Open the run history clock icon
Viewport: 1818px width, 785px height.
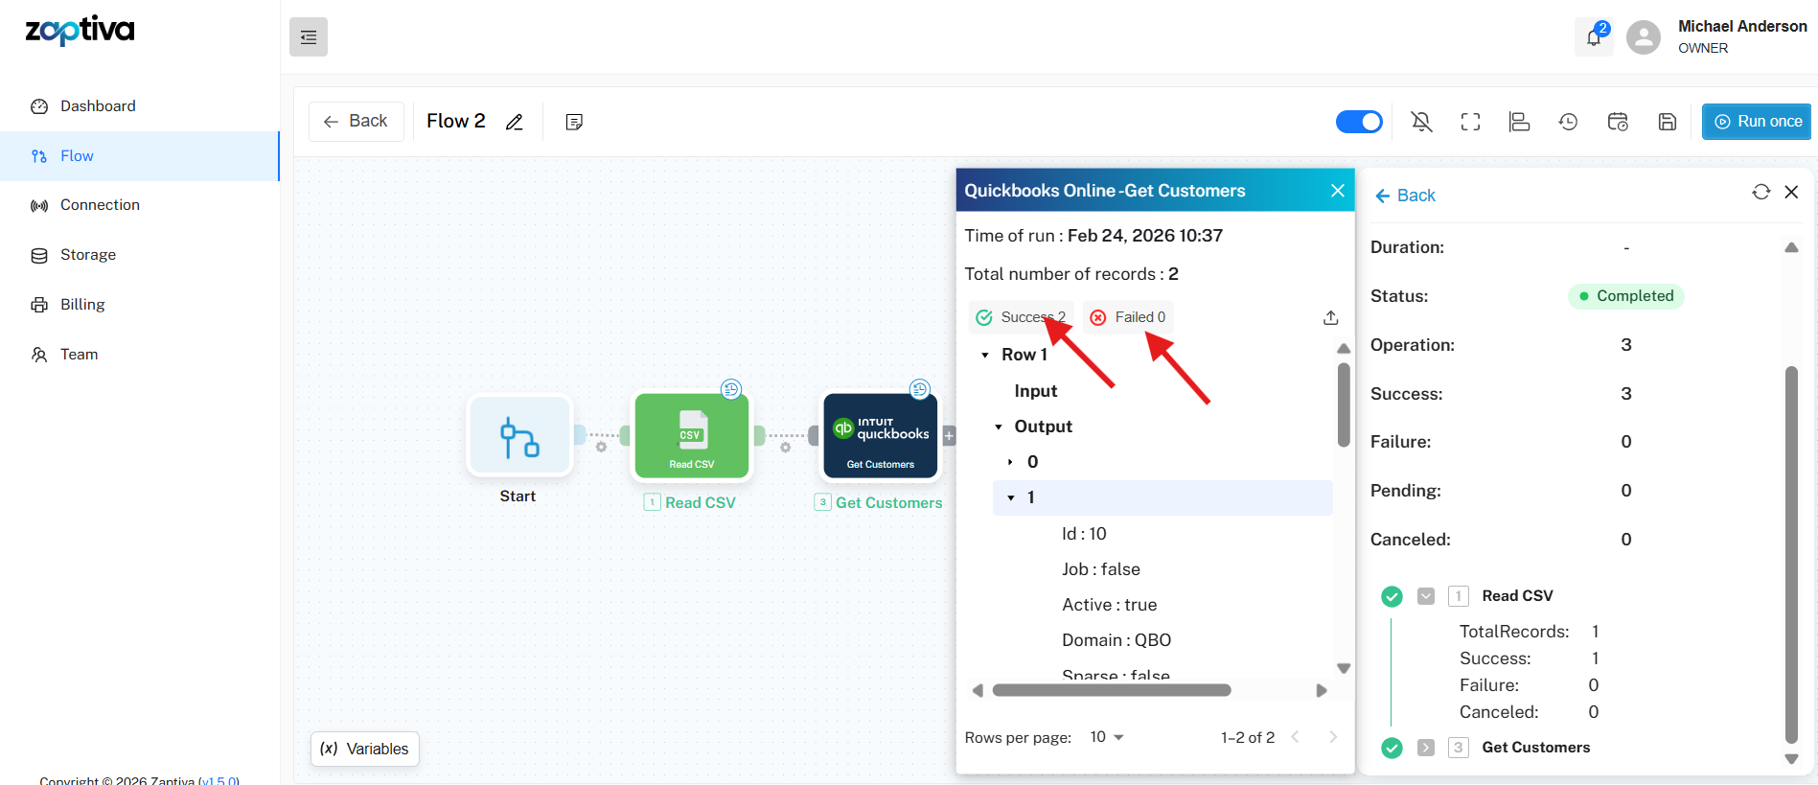pos(1568,122)
